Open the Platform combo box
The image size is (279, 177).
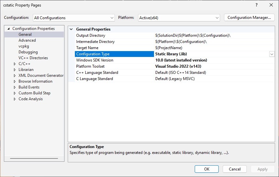pos(179,18)
